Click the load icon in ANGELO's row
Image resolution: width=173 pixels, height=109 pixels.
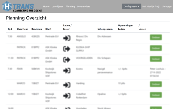point(67,38)
